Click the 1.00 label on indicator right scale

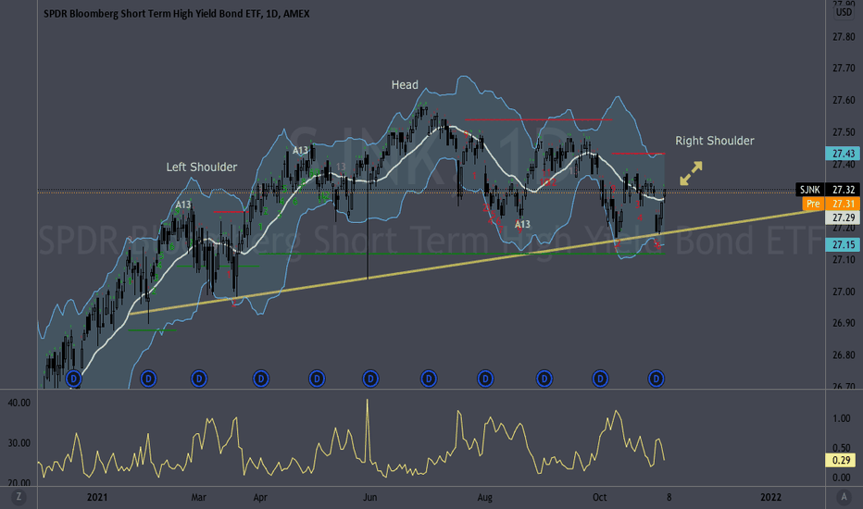coord(842,418)
